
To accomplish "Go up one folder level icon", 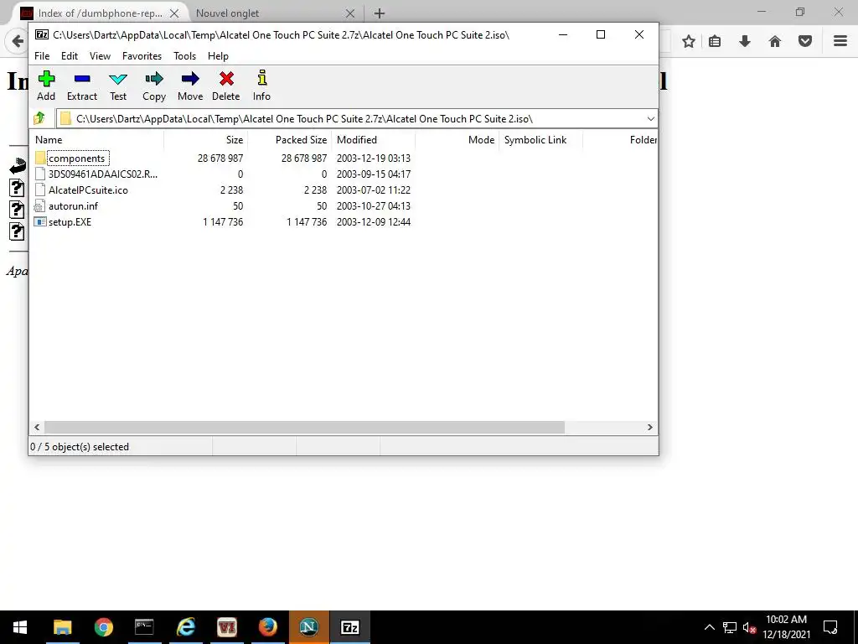I will [39, 117].
